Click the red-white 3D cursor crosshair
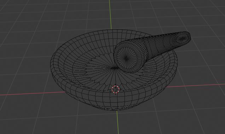 pos(116,89)
